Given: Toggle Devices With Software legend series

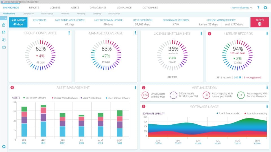Looking at the screenshot, I should [x=34, y=98].
